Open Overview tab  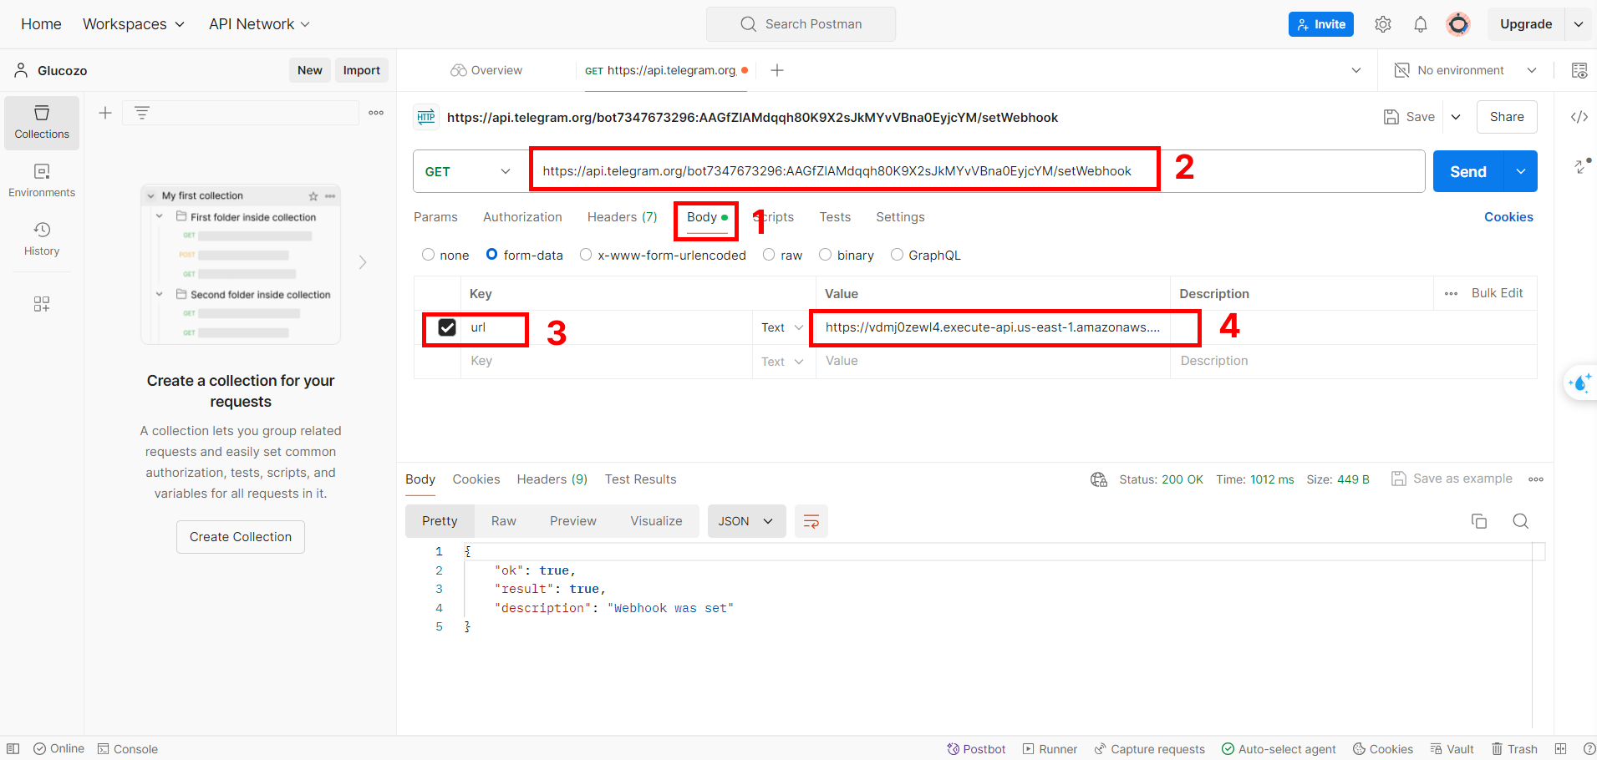486,70
